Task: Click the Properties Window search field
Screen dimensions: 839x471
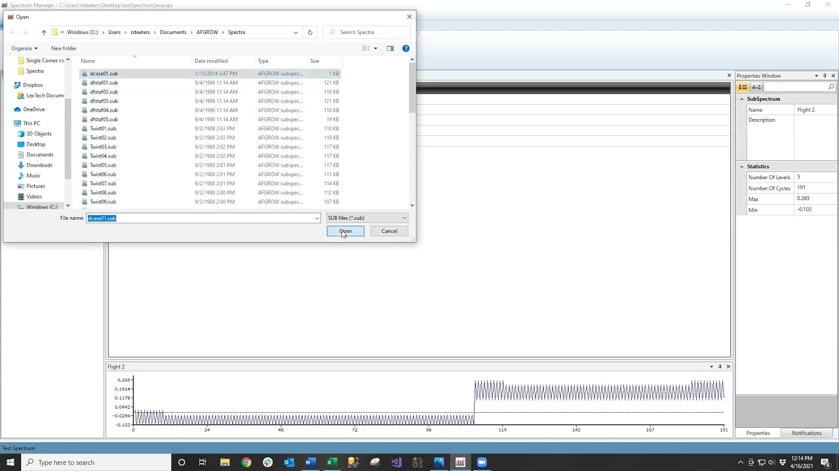Action: [x=796, y=87]
